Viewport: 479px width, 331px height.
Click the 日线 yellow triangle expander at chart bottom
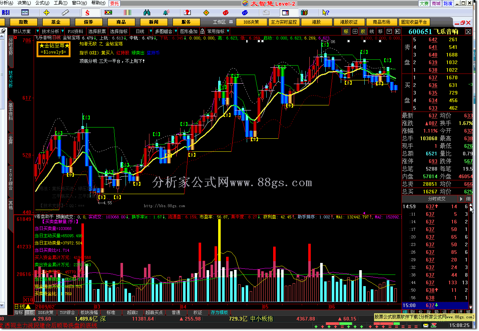[28, 307]
